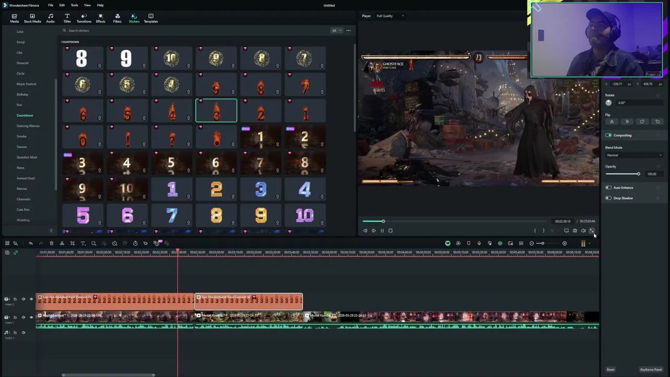Open the Stock Media tab

point(32,18)
